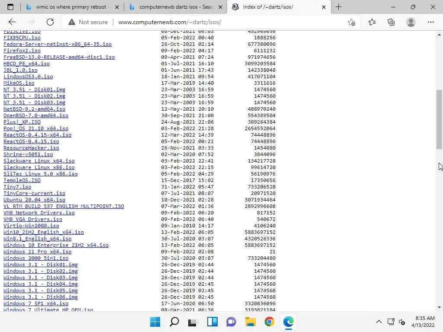
Task: Switch to the wmic os where primary reboot tab
Action: [x=72, y=7]
